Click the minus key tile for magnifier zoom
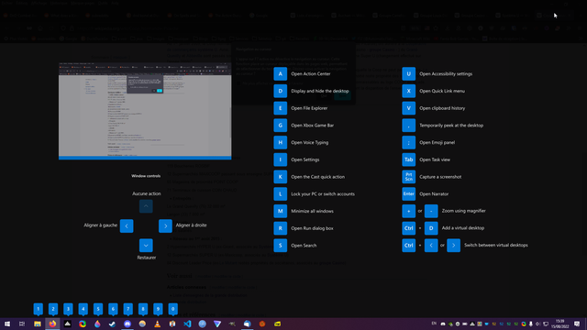The height and width of the screenshot is (330, 587). [431, 211]
